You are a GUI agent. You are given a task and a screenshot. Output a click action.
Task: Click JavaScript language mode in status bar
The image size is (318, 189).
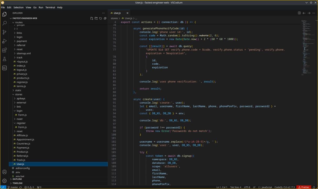[x=265, y=187]
